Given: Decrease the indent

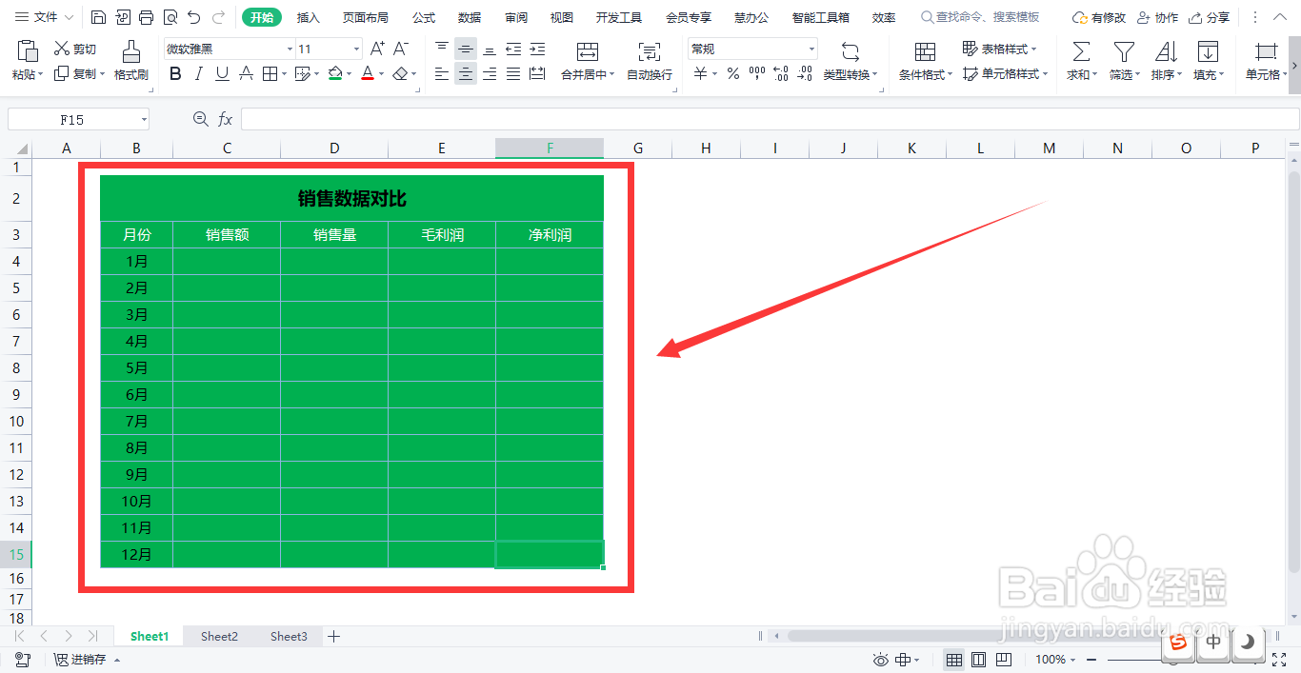Looking at the screenshot, I should click(513, 49).
